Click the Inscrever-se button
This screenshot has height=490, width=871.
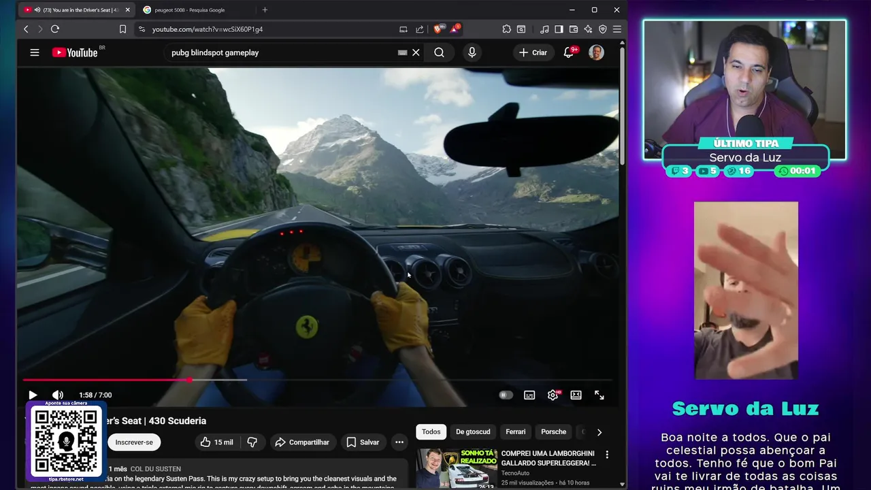coord(134,442)
